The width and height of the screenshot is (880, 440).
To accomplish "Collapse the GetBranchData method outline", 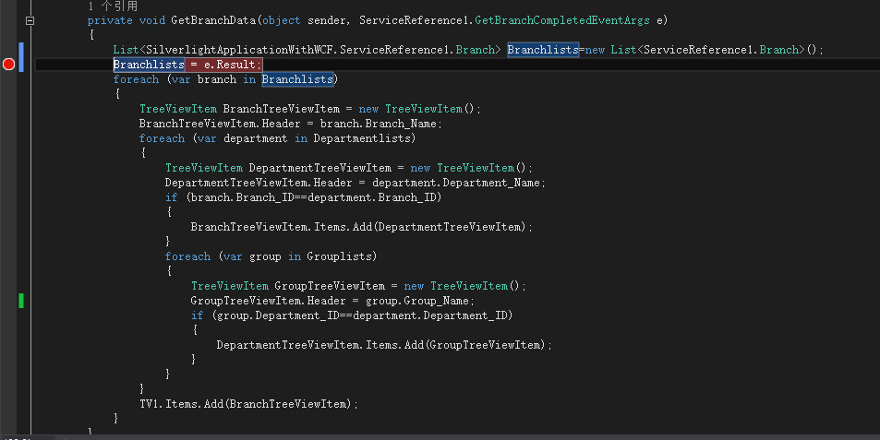I will (x=30, y=20).
